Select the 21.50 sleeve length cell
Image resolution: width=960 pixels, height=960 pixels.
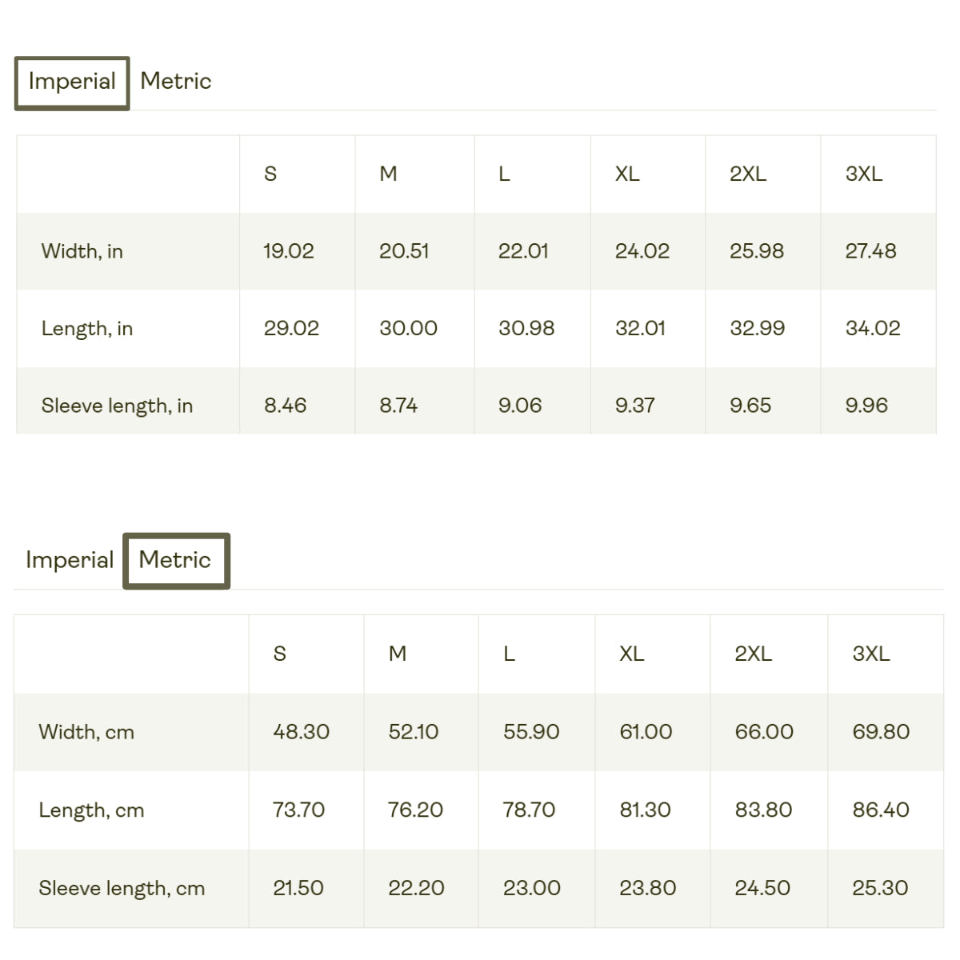click(x=298, y=888)
